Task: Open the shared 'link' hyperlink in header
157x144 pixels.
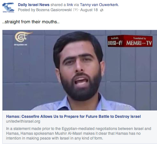Action: 70,5
